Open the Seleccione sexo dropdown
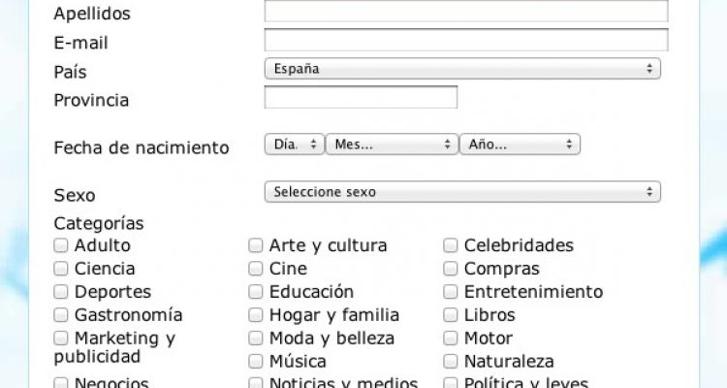 point(462,192)
